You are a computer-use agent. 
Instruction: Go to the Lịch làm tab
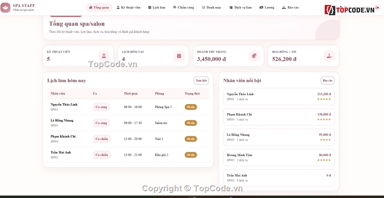(x=157, y=8)
